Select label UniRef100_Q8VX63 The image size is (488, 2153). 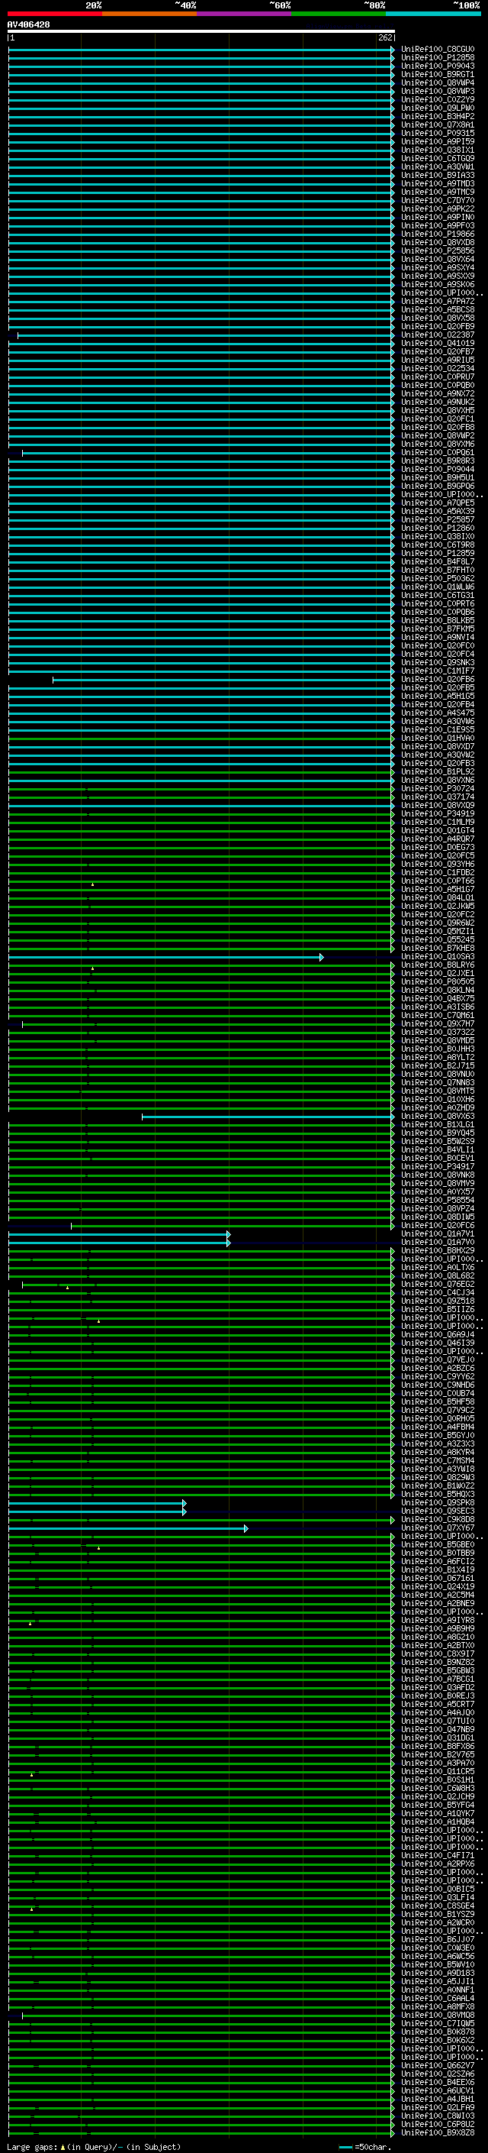(x=438, y=1117)
